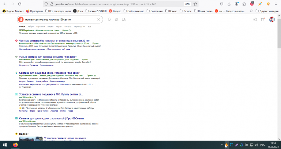
Task: Open the Pocket save icon
Action: [x=222, y=4]
